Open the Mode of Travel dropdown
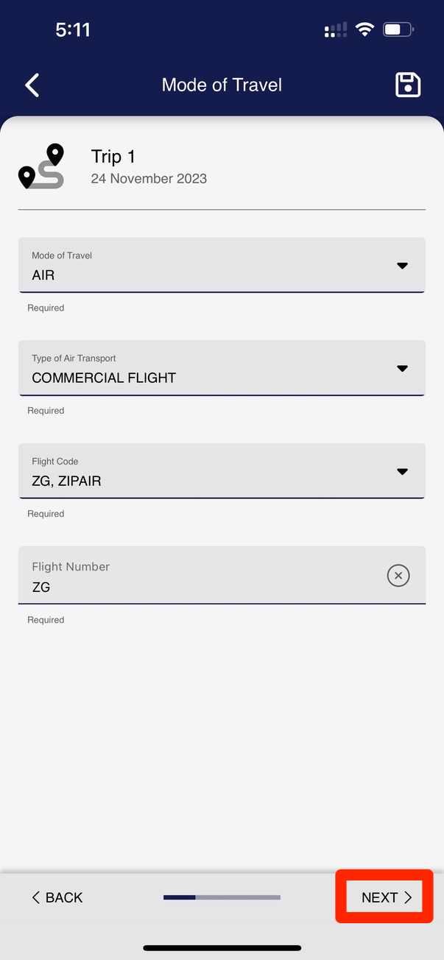The width and height of the screenshot is (444, 960). tap(222, 266)
